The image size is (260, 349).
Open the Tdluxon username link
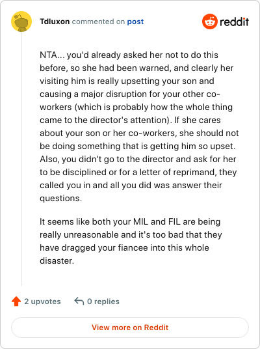pyautogui.click(x=55, y=21)
